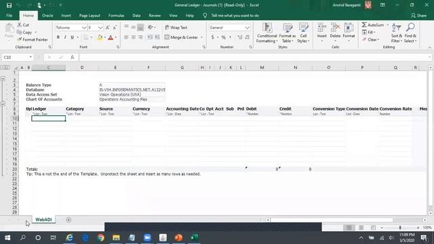Screen dimensions: 434x244
Task: Toggle Italic formatting
Action: tap(65, 37)
